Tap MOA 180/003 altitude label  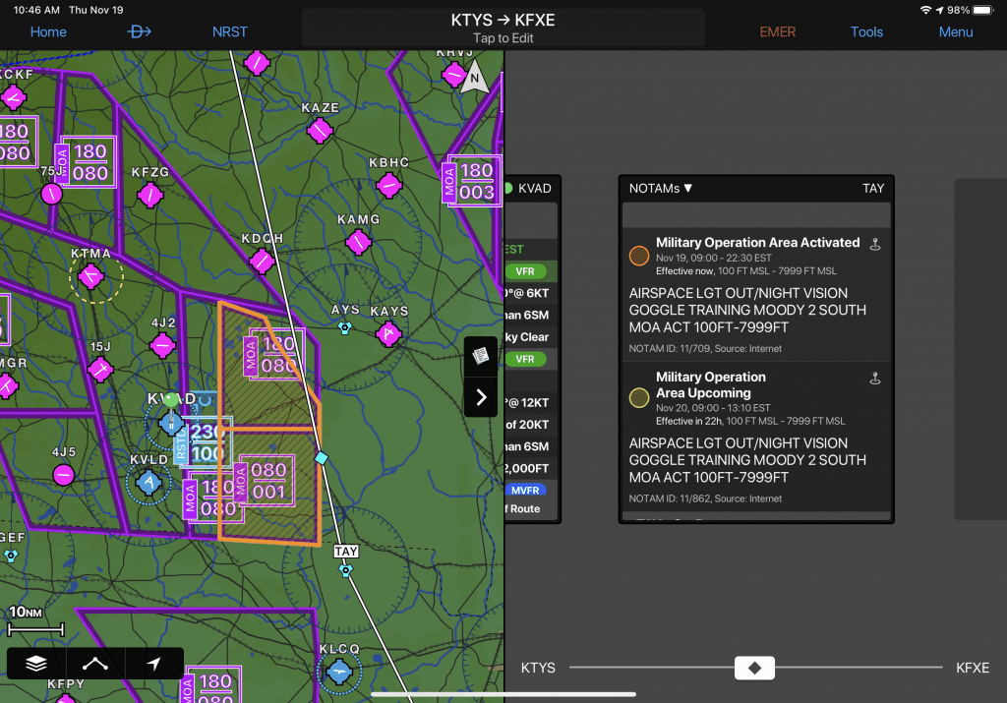(472, 180)
